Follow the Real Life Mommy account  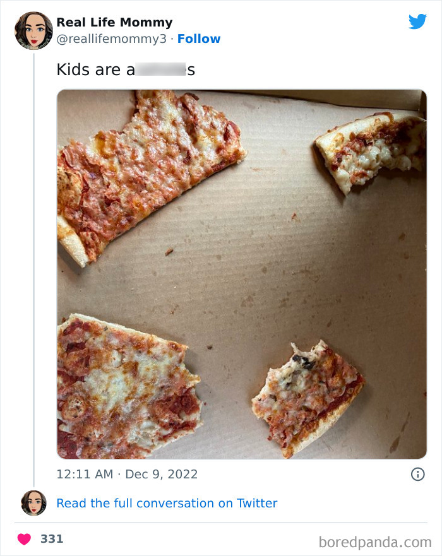200,38
